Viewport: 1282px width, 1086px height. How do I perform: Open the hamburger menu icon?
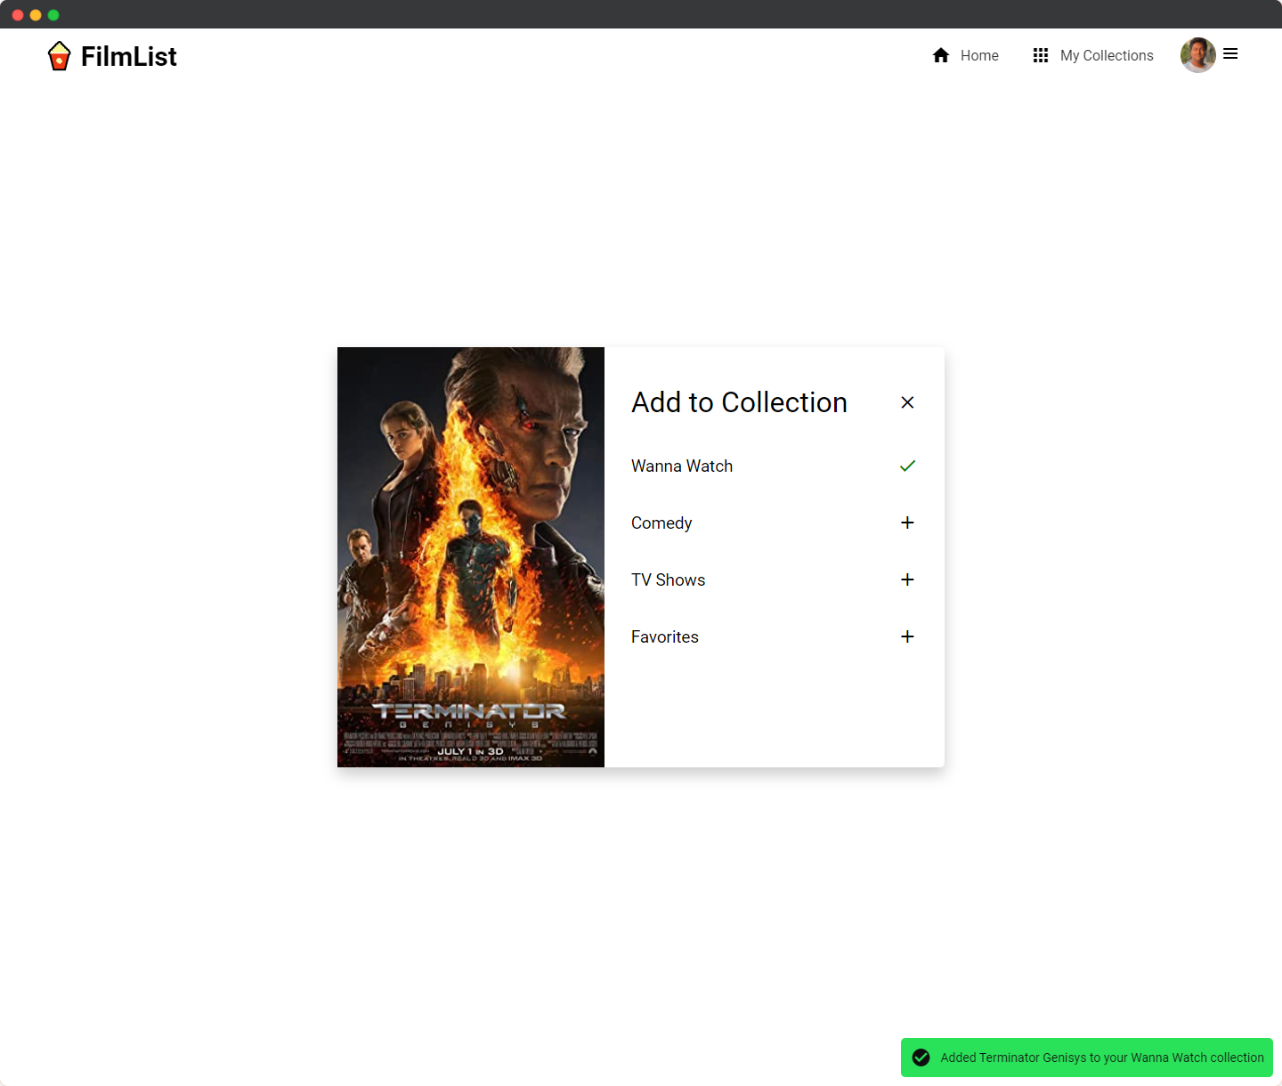(x=1230, y=54)
